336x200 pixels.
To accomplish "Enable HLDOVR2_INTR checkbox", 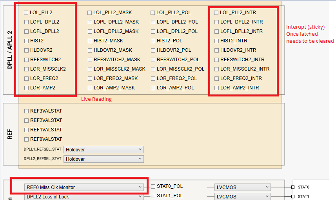I will tap(216, 50).
